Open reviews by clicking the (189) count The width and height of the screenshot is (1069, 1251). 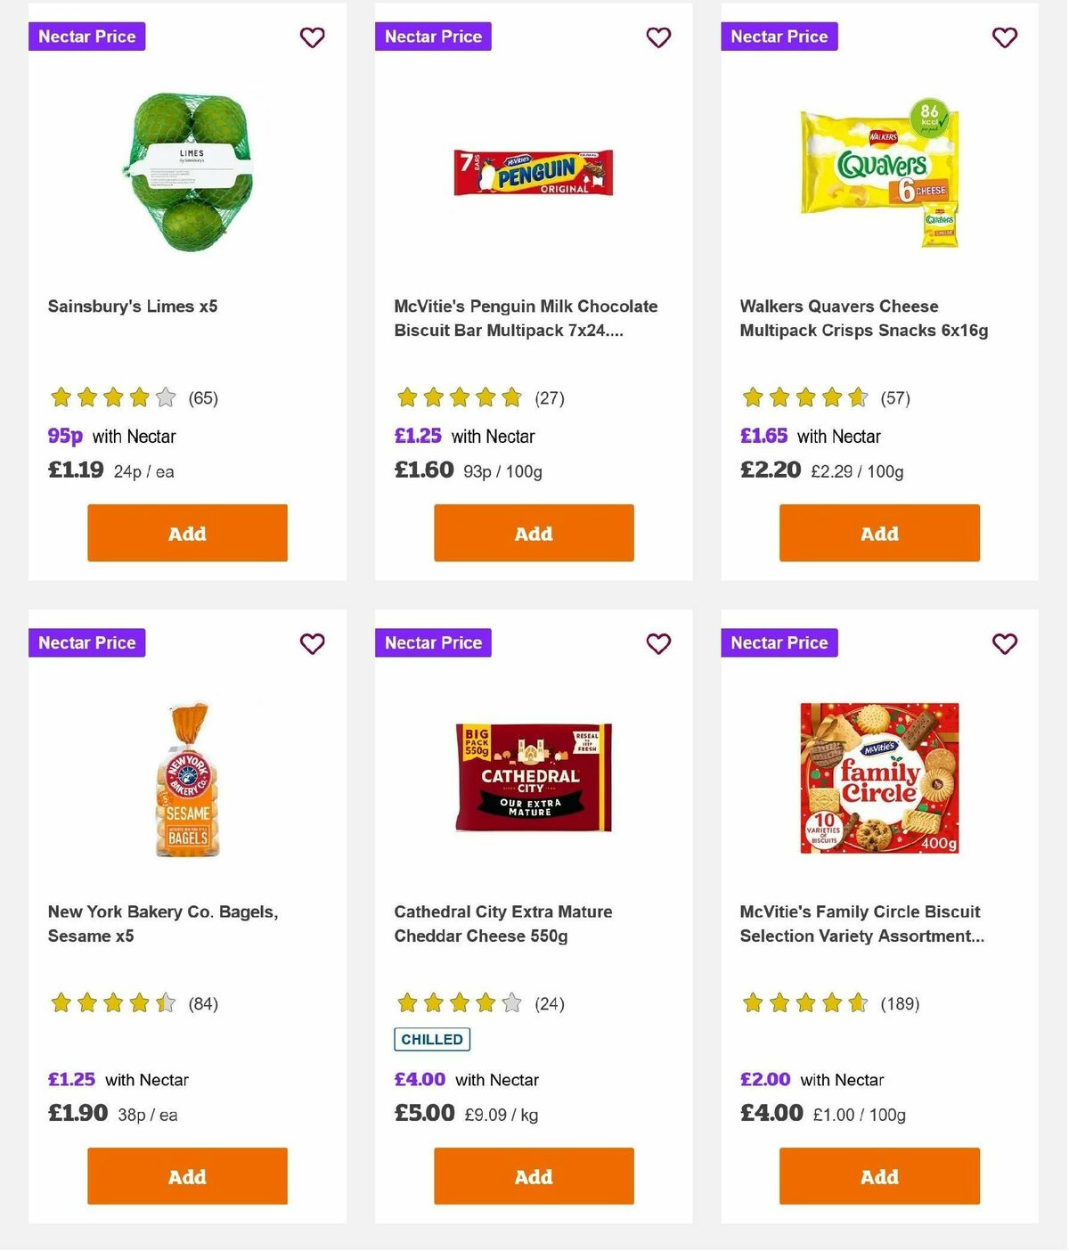tap(901, 1003)
